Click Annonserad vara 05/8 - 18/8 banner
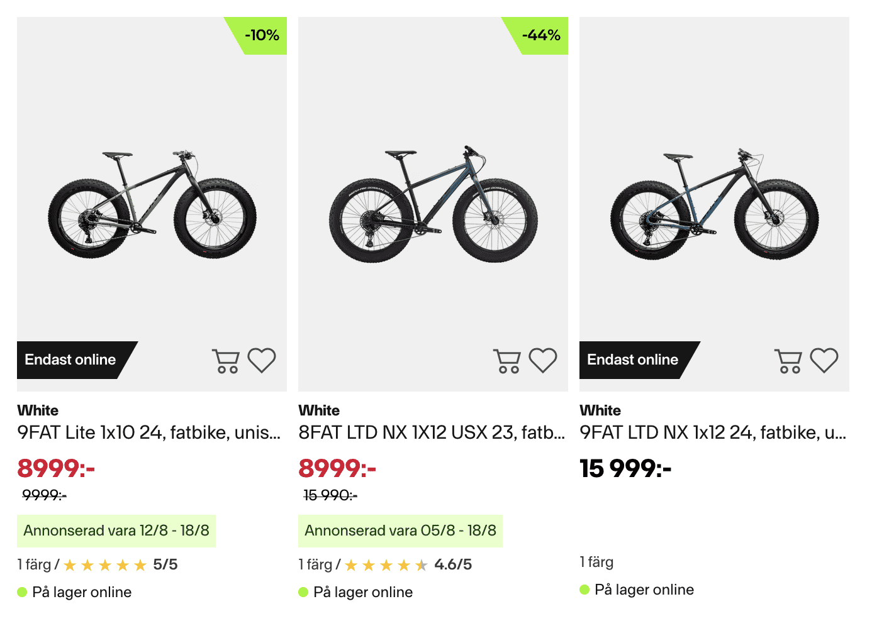This screenshot has width=872, height=621. [x=400, y=530]
